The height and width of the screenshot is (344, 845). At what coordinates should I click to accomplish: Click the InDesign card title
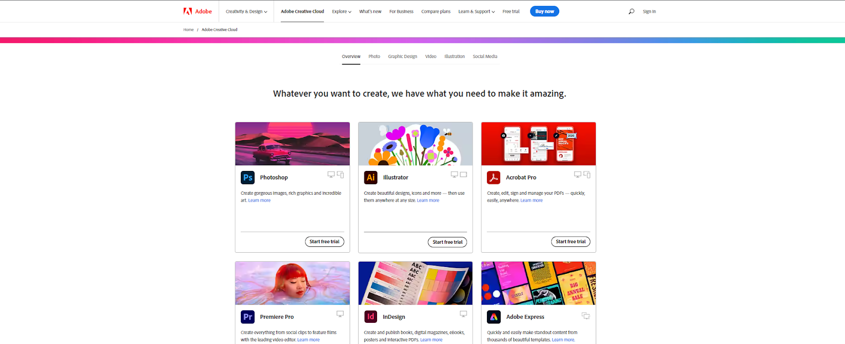tap(394, 317)
